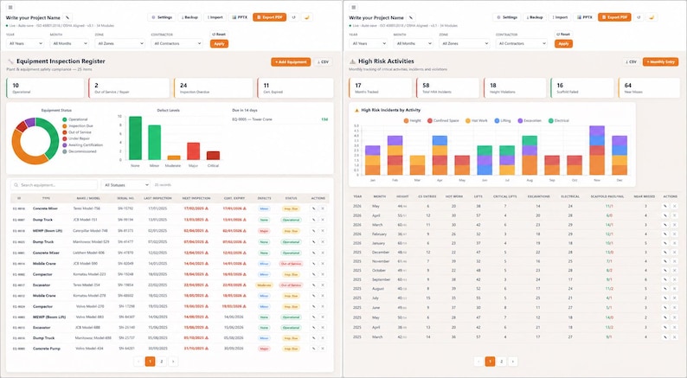Select page 1 under equipment table
The image size is (687, 378).
click(x=150, y=362)
